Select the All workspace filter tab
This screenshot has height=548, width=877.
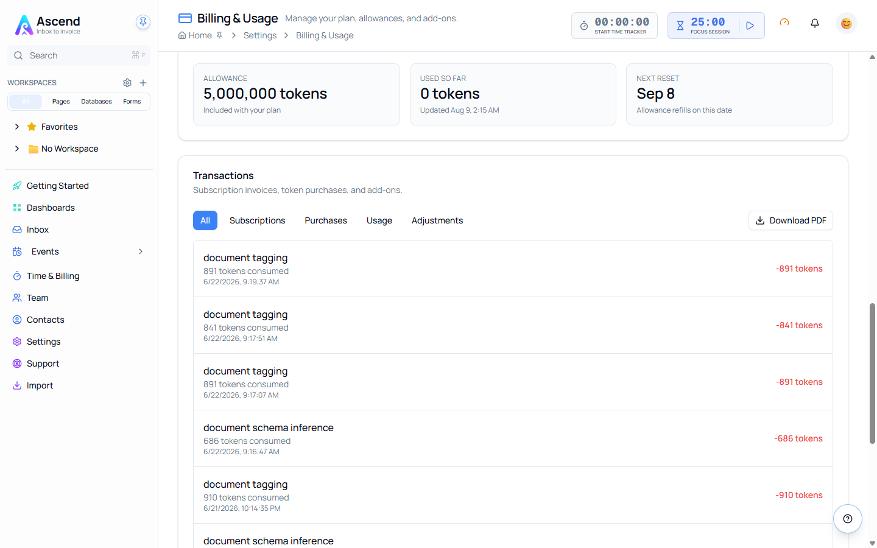tap(26, 102)
